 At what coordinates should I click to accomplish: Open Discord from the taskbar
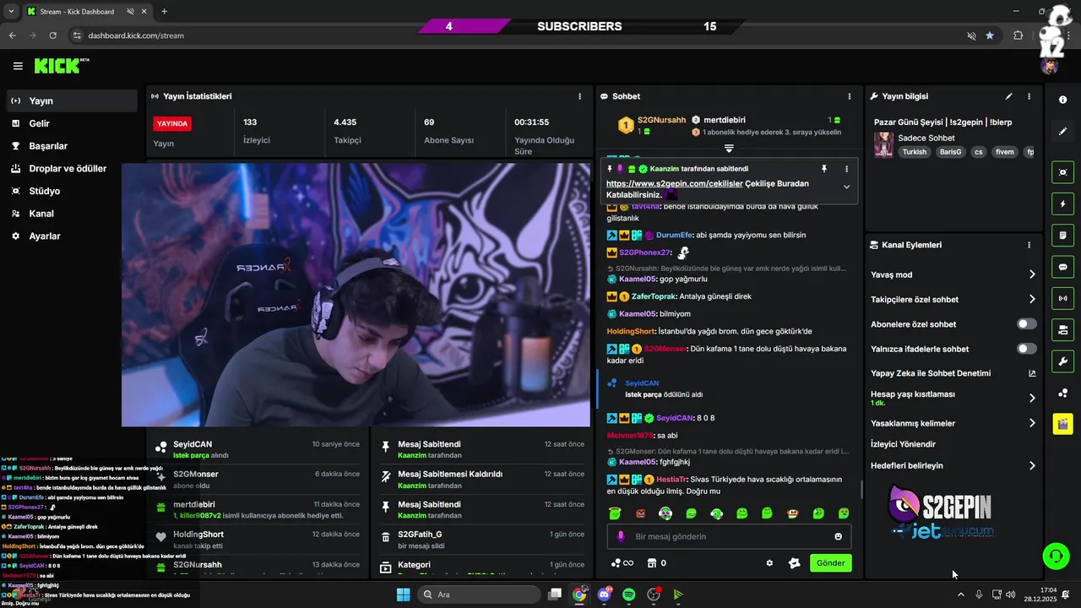point(604,594)
